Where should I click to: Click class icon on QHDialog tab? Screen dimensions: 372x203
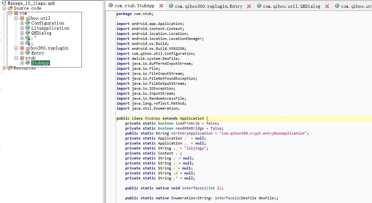(259, 6)
